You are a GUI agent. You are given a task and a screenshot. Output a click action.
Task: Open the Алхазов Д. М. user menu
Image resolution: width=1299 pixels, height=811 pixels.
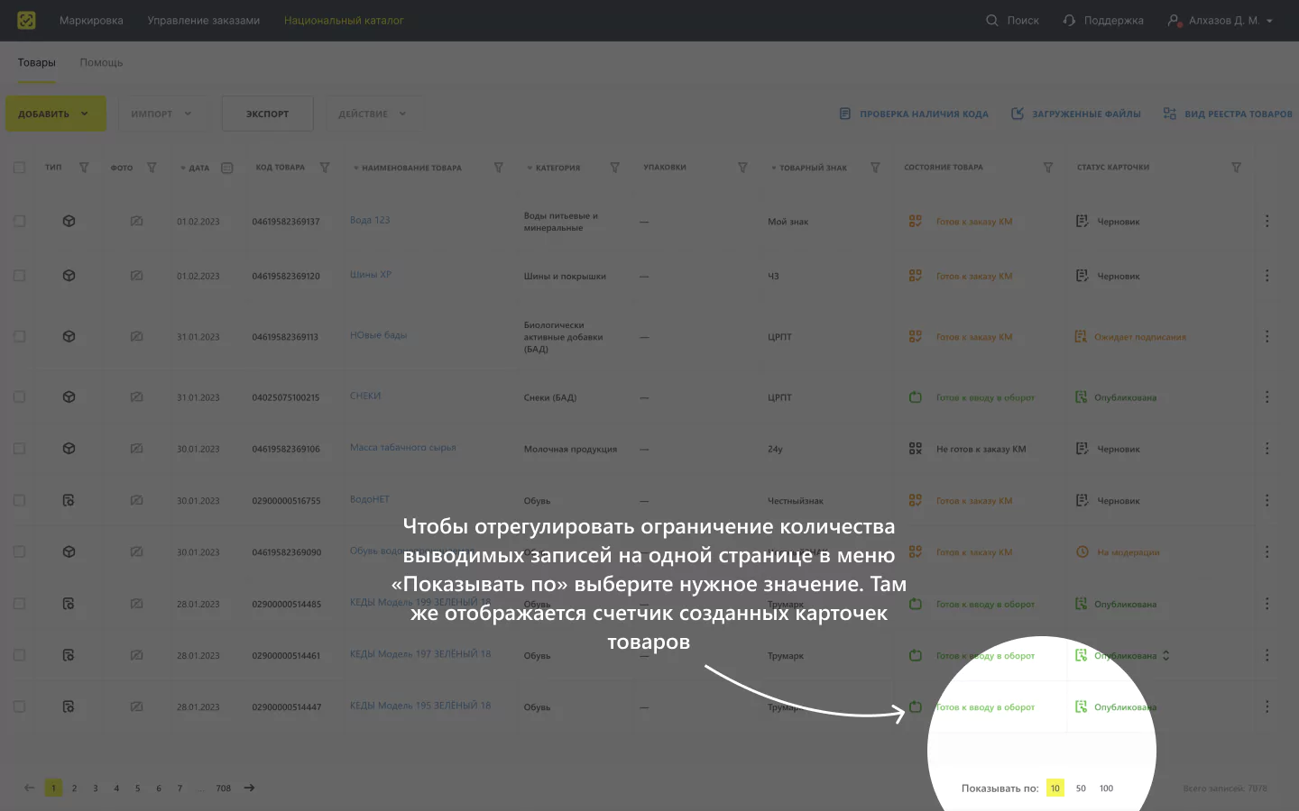1220,20
